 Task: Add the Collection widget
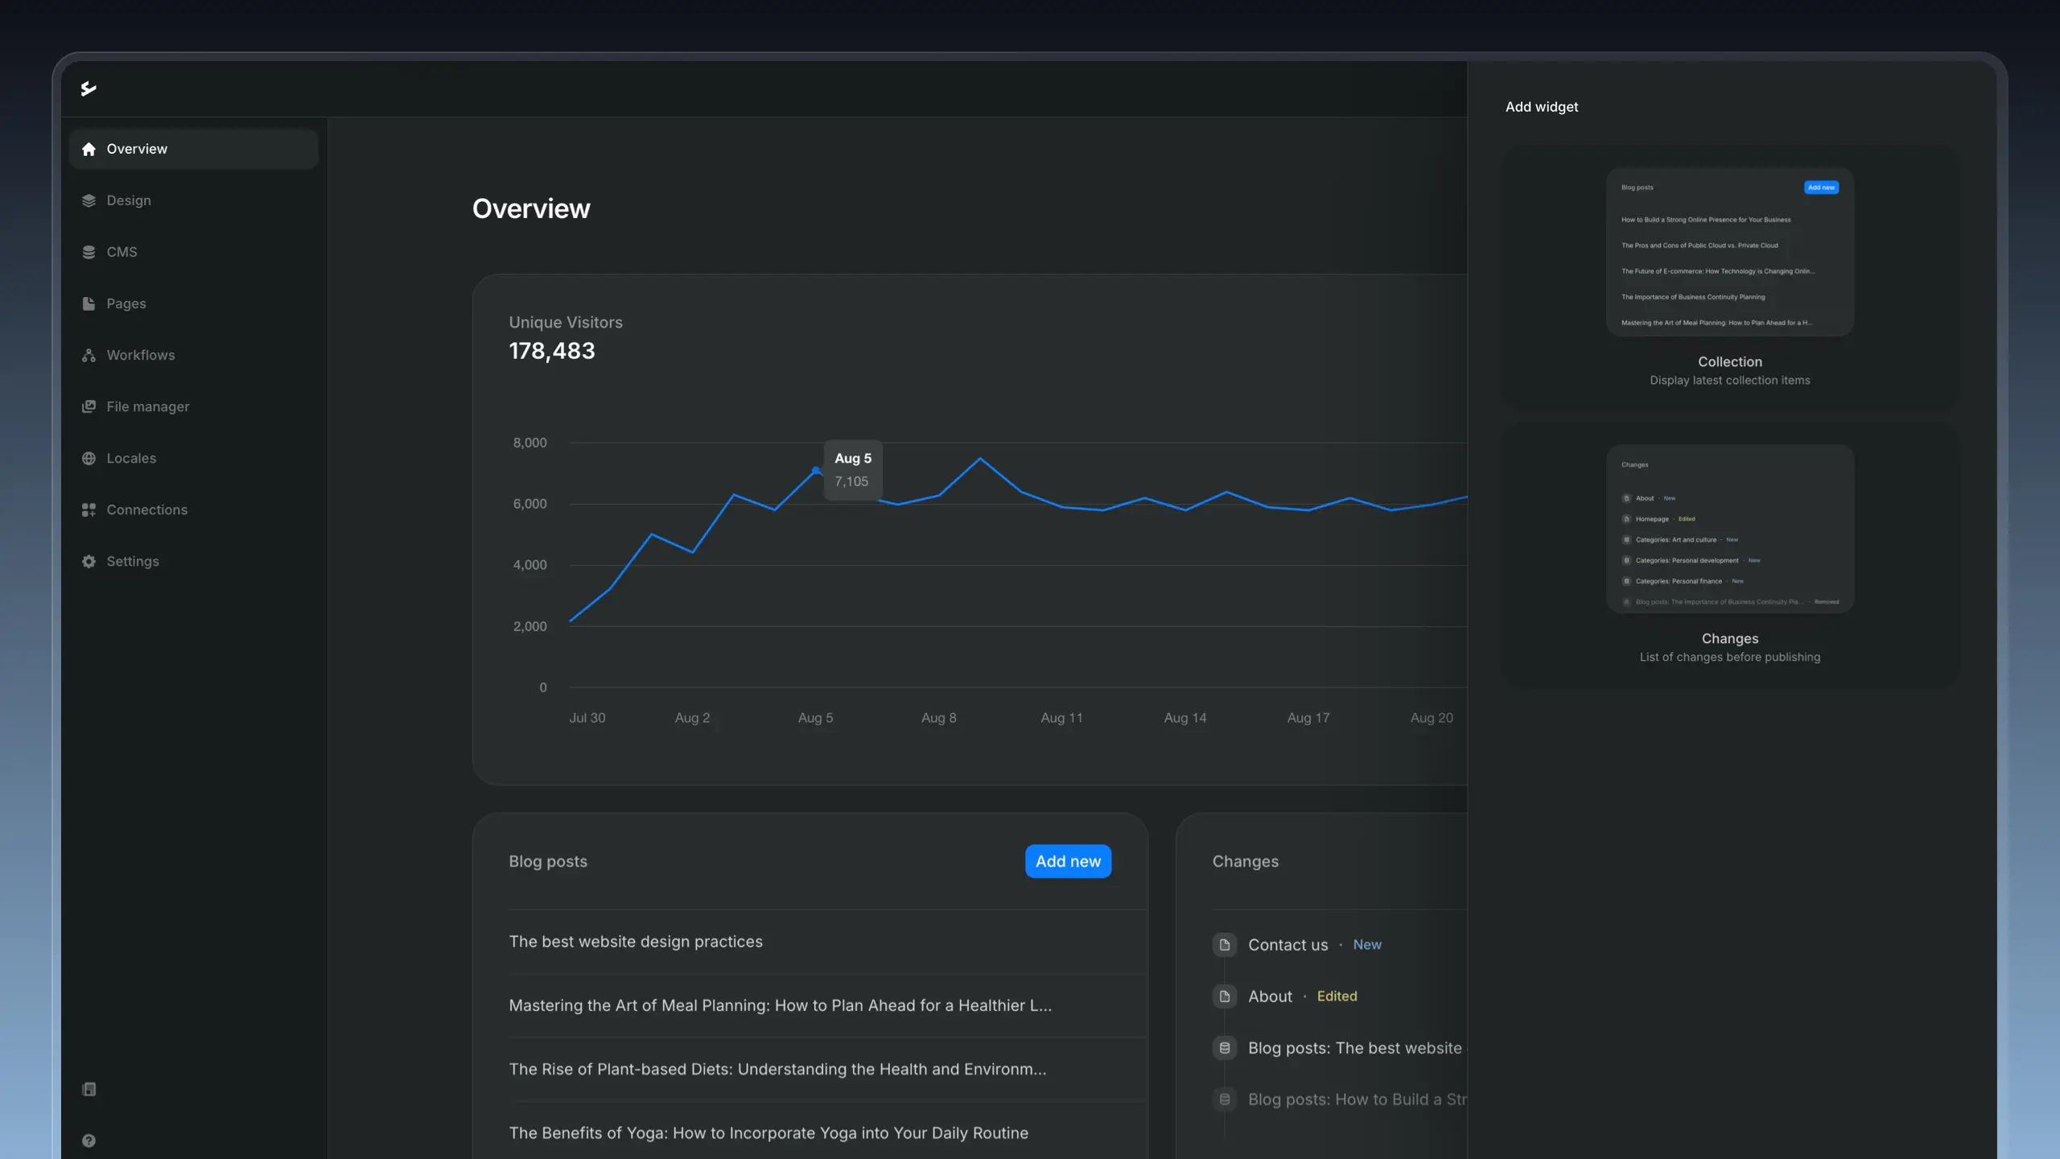pos(1729,281)
